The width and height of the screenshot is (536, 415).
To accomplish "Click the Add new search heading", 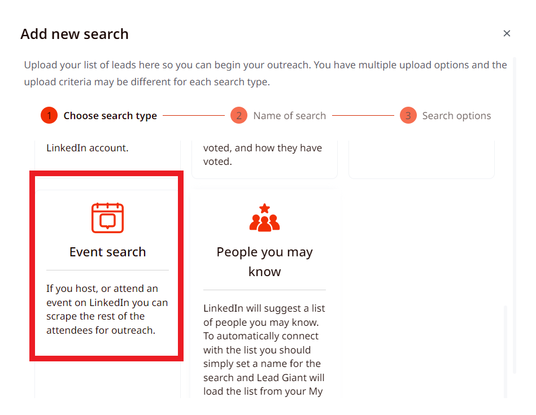I will pos(75,34).
